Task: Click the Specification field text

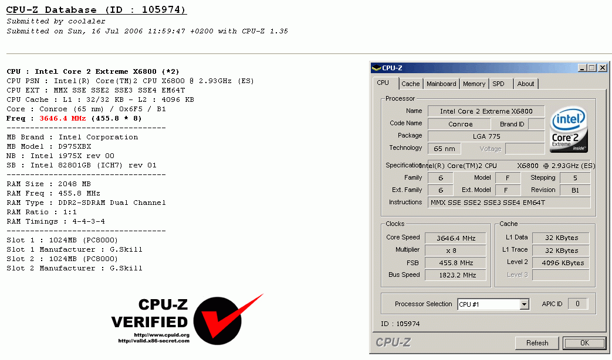Action: point(509,166)
